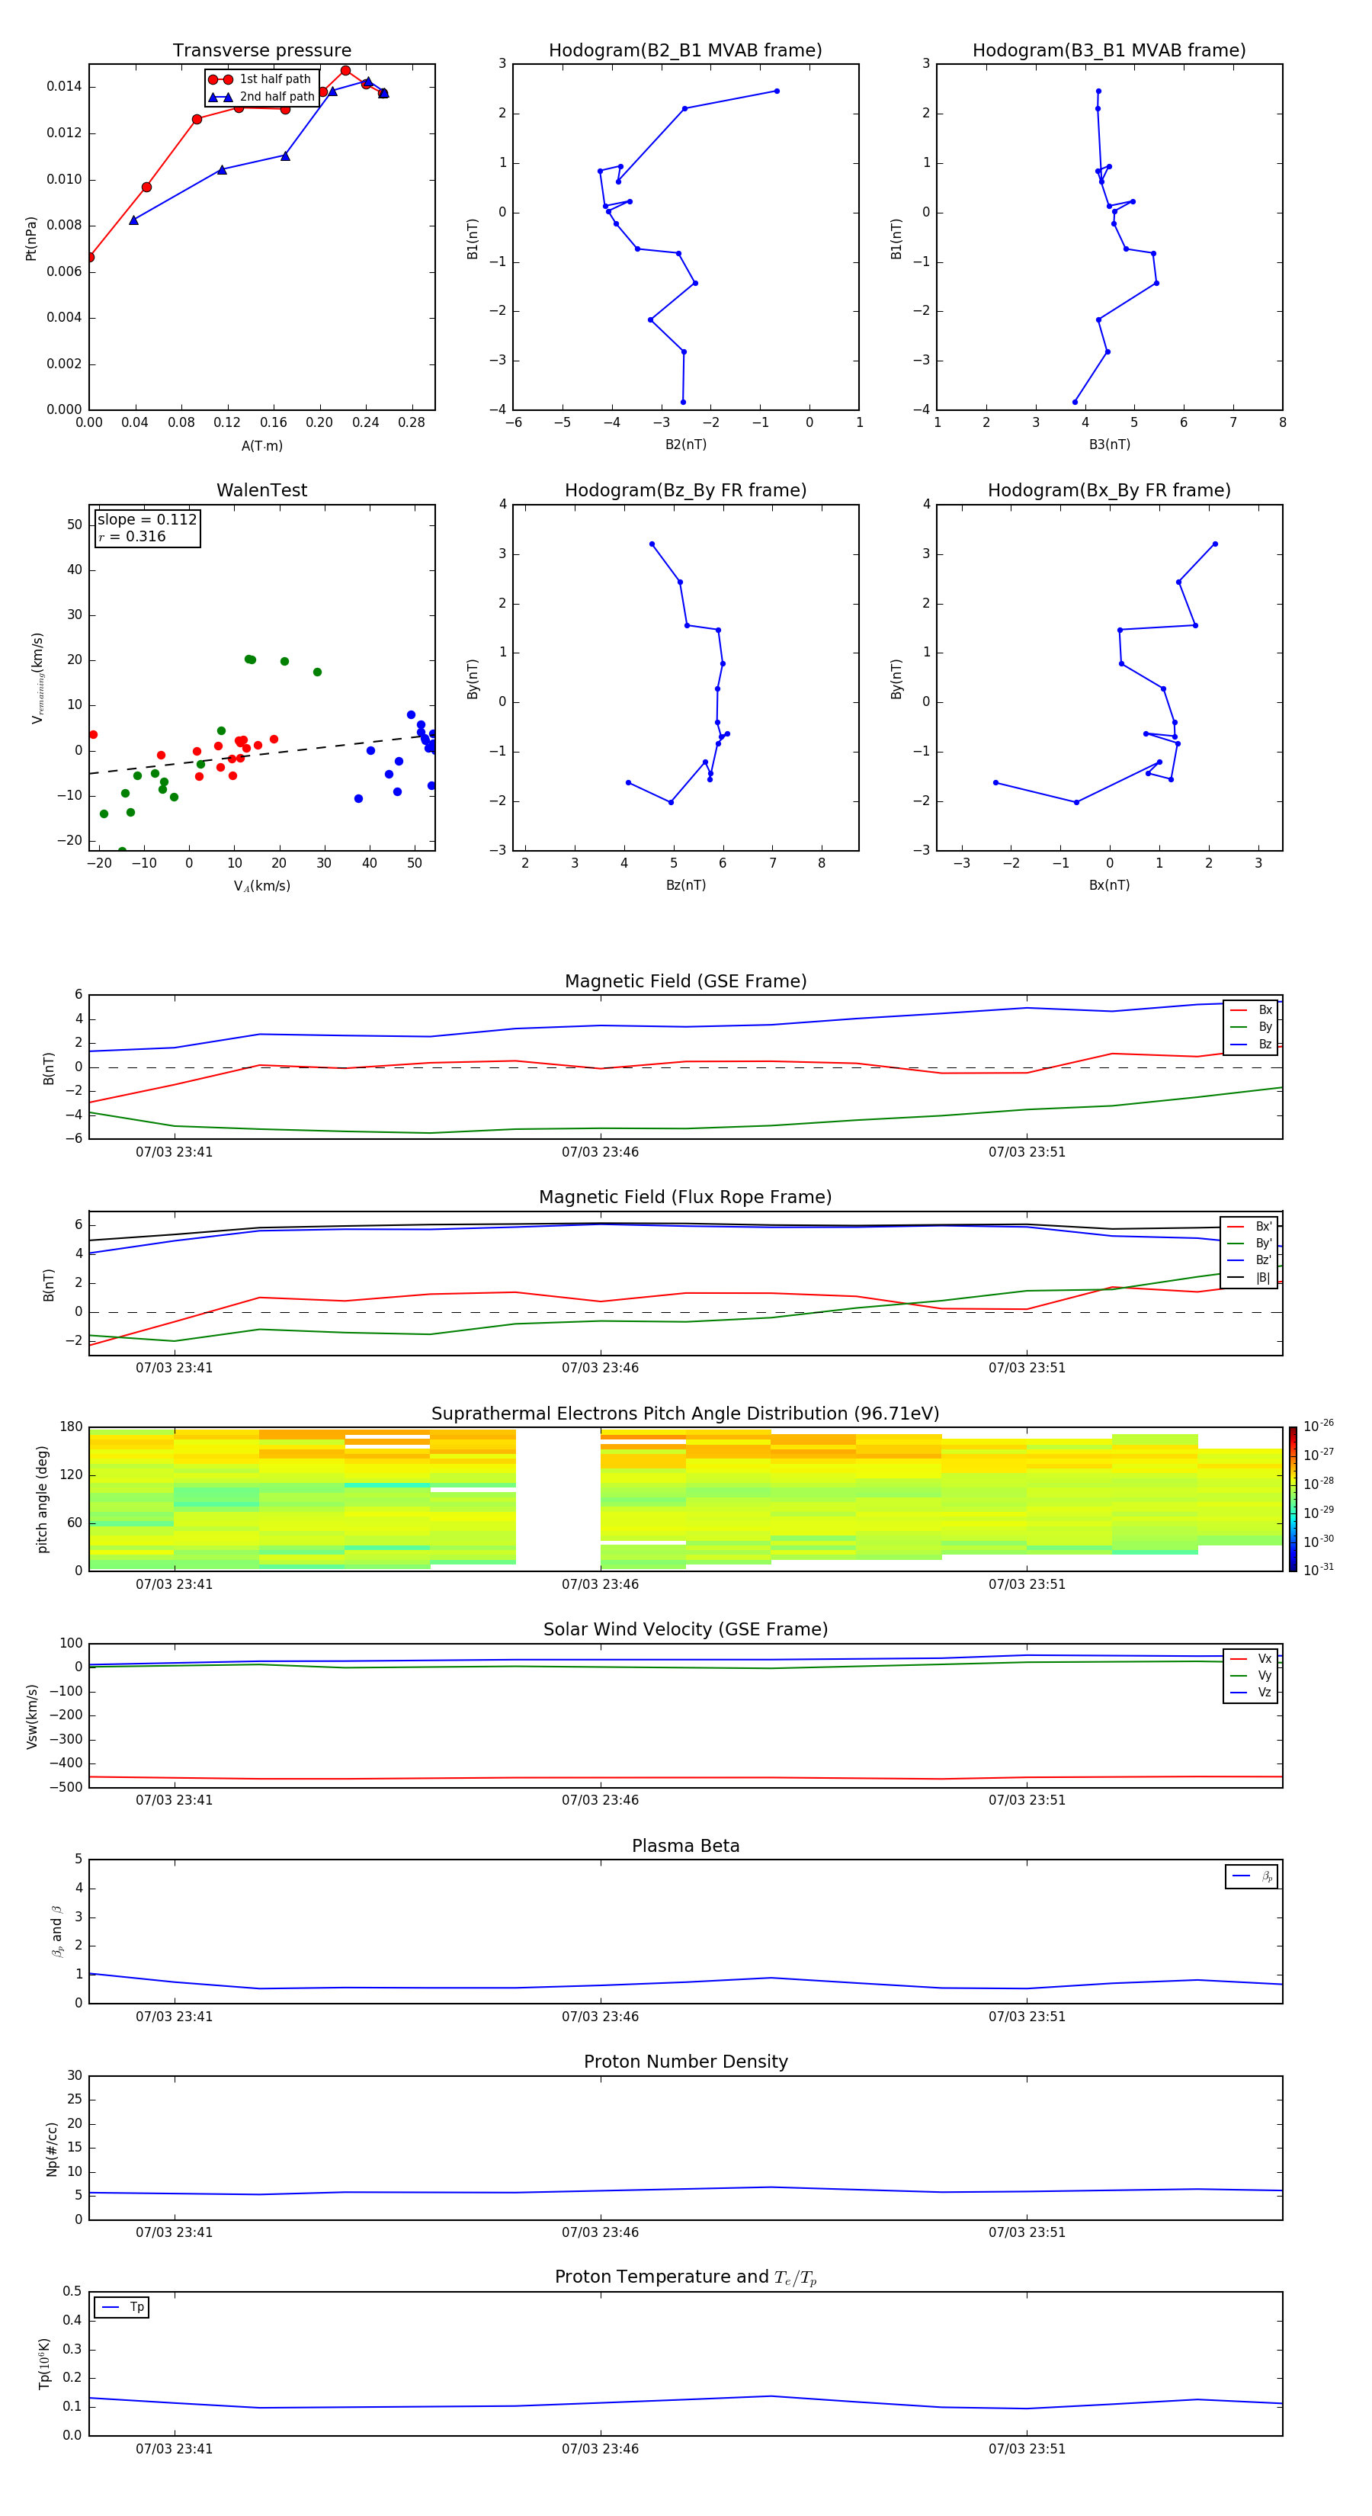The width and height of the screenshot is (1372, 2516).
Task: Click '07/03 23:46' tick under Plasma Beta panel
Action: (601, 2016)
